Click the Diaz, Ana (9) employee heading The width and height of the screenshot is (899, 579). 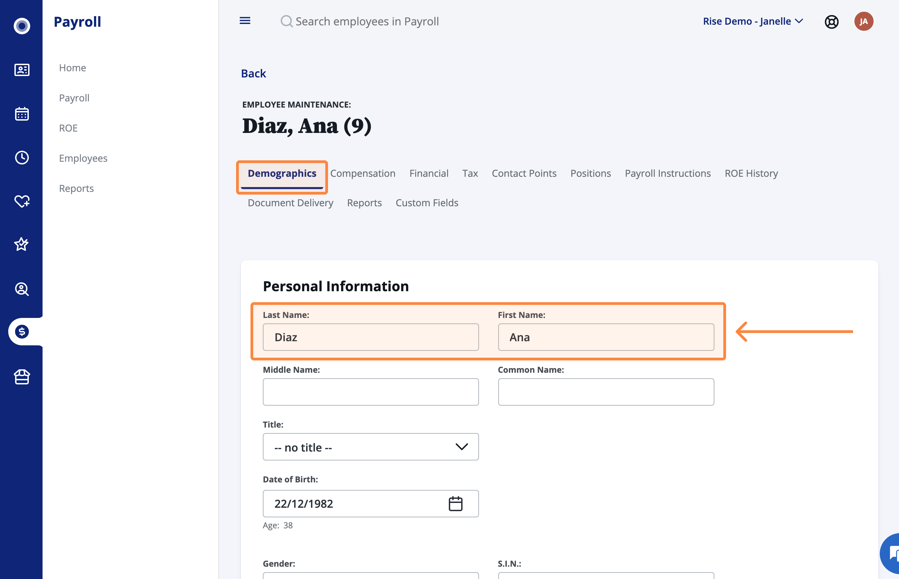pyautogui.click(x=307, y=126)
